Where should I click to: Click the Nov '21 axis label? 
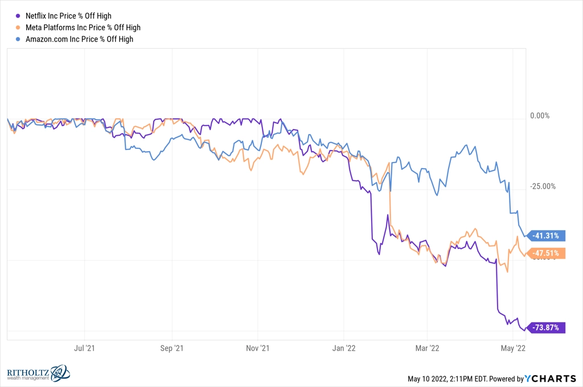click(258, 348)
